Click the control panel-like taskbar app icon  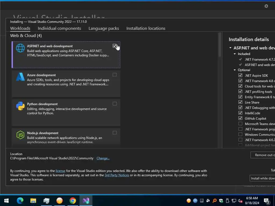point(46,200)
